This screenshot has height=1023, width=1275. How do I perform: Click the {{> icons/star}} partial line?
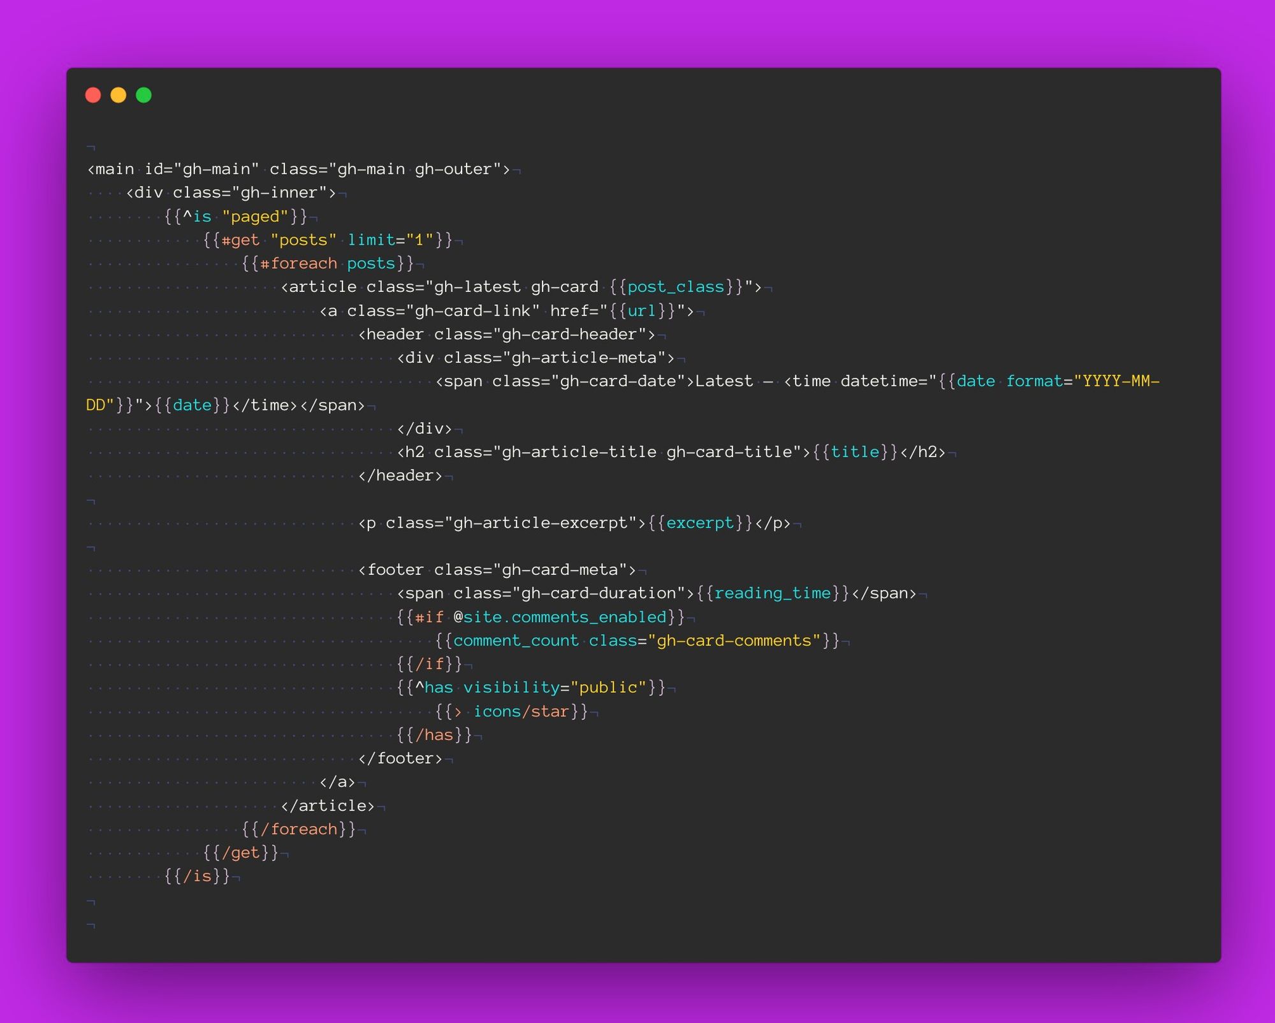point(511,711)
